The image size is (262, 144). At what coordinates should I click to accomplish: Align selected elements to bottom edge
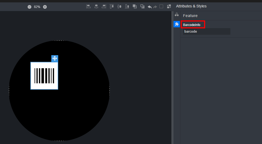(x=127, y=6)
